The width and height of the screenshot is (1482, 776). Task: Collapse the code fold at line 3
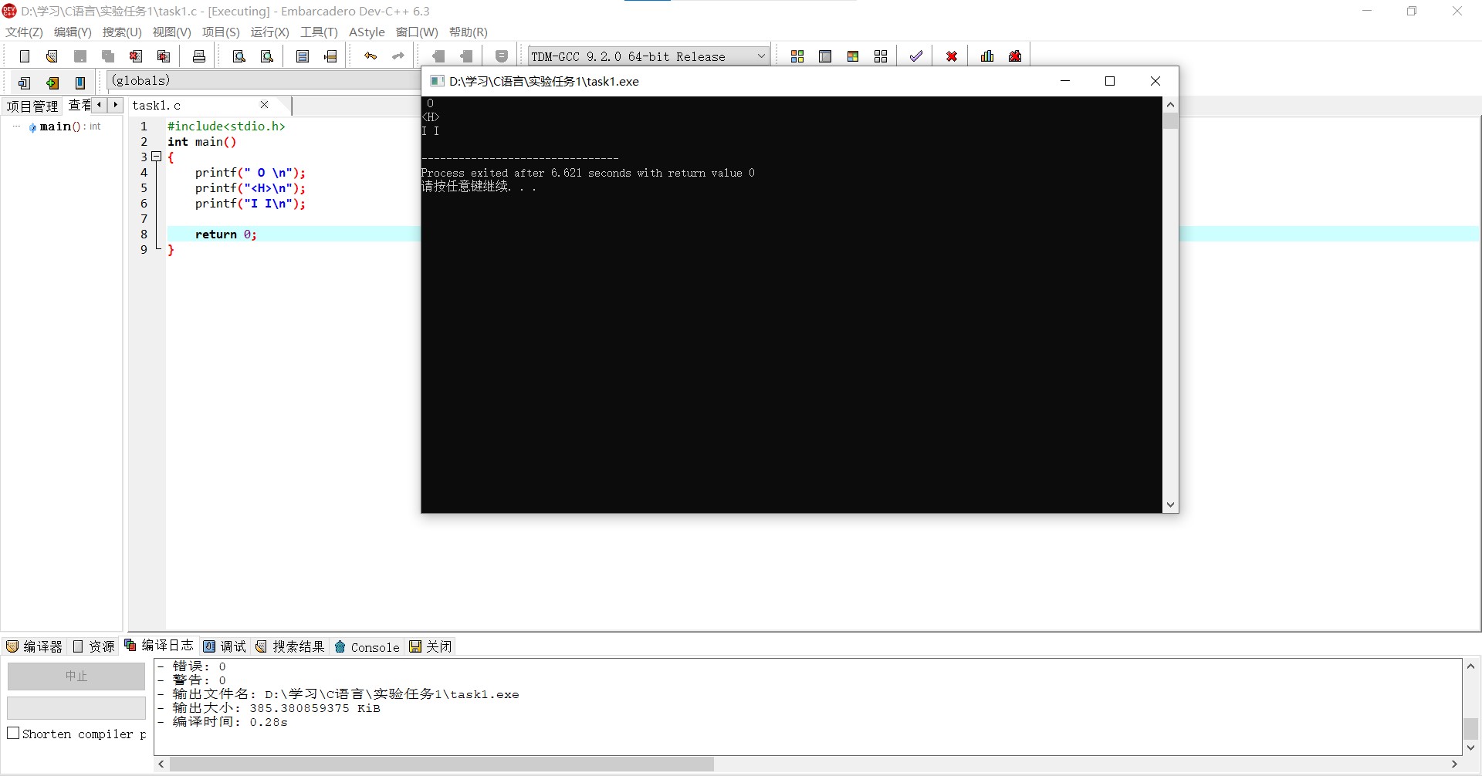(157, 157)
